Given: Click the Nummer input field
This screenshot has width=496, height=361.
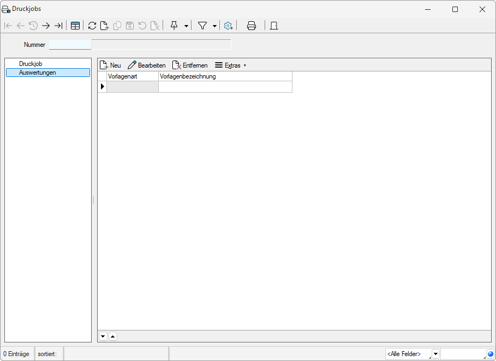Looking at the screenshot, I should click(x=70, y=45).
